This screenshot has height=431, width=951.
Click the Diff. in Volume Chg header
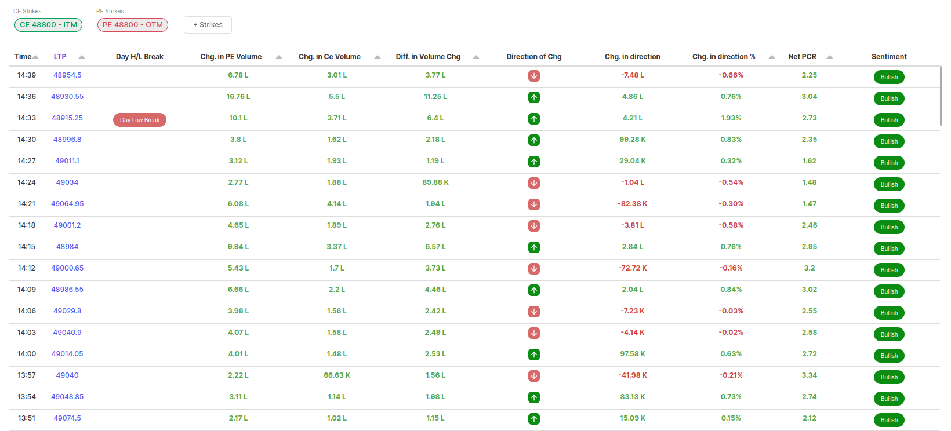point(428,57)
